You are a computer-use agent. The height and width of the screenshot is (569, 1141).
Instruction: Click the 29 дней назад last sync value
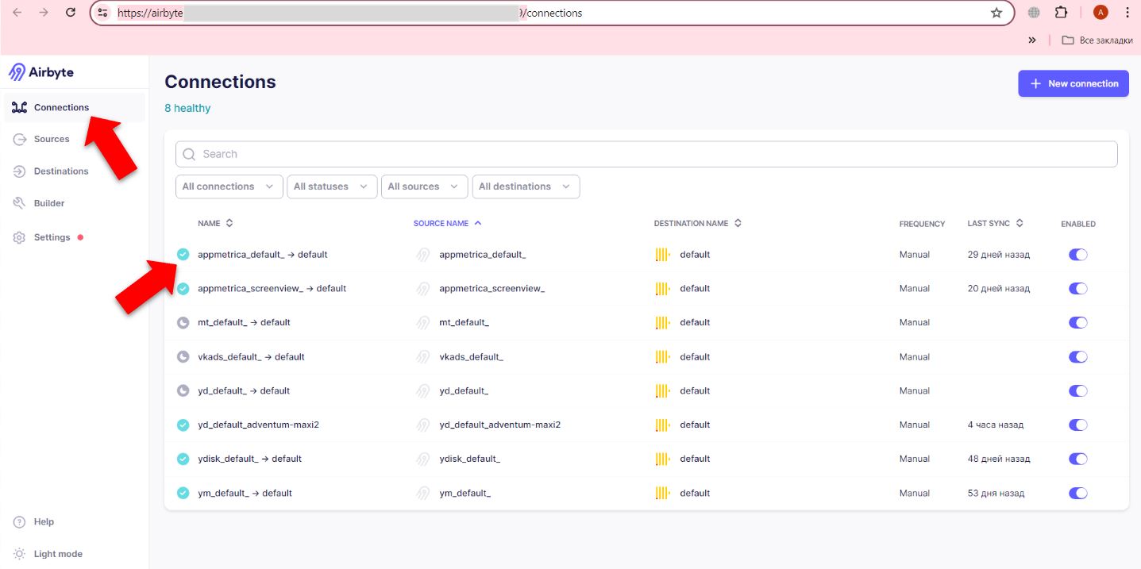998,255
